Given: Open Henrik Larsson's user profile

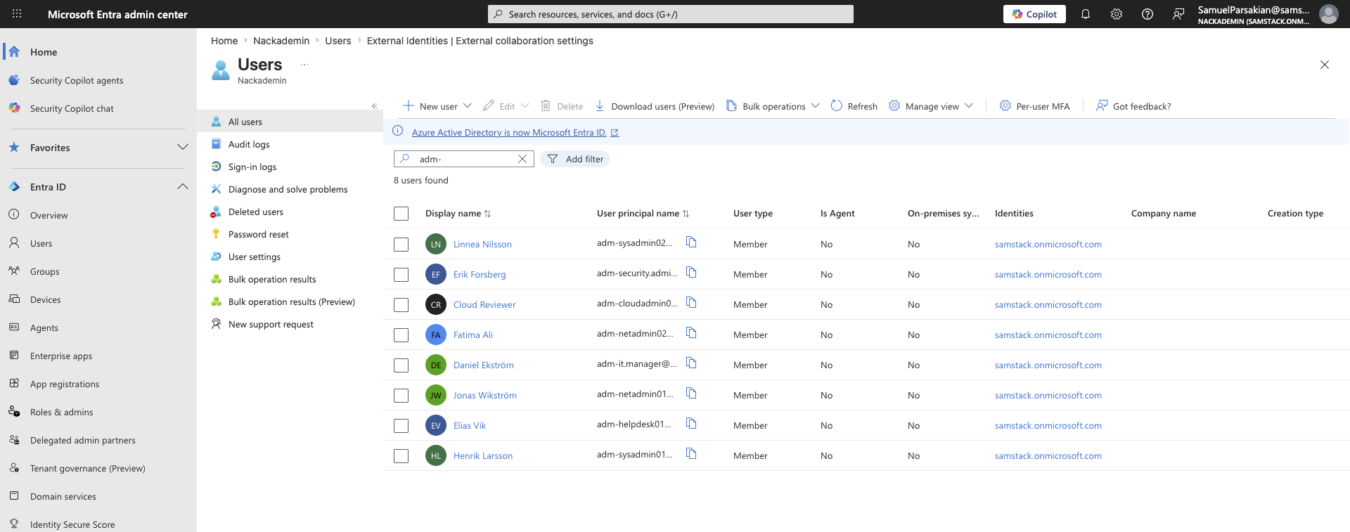Looking at the screenshot, I should (483, 456).
